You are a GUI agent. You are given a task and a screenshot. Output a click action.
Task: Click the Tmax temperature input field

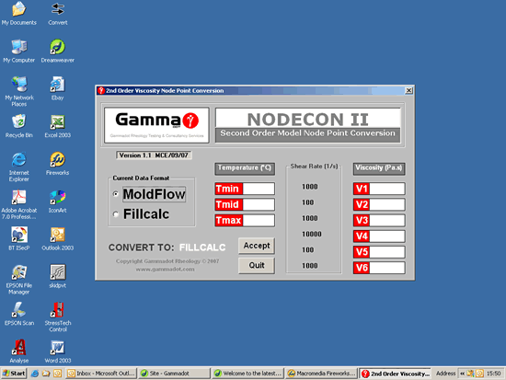tap(259, 220)
